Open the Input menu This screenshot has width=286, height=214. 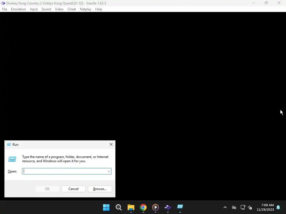(x=34, y=9)
